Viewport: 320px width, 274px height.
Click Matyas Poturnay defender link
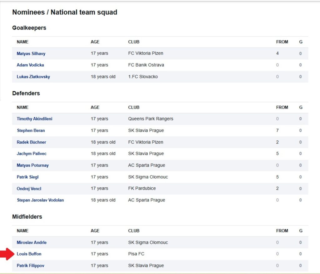pyautogui.click(x=32, y=165)
